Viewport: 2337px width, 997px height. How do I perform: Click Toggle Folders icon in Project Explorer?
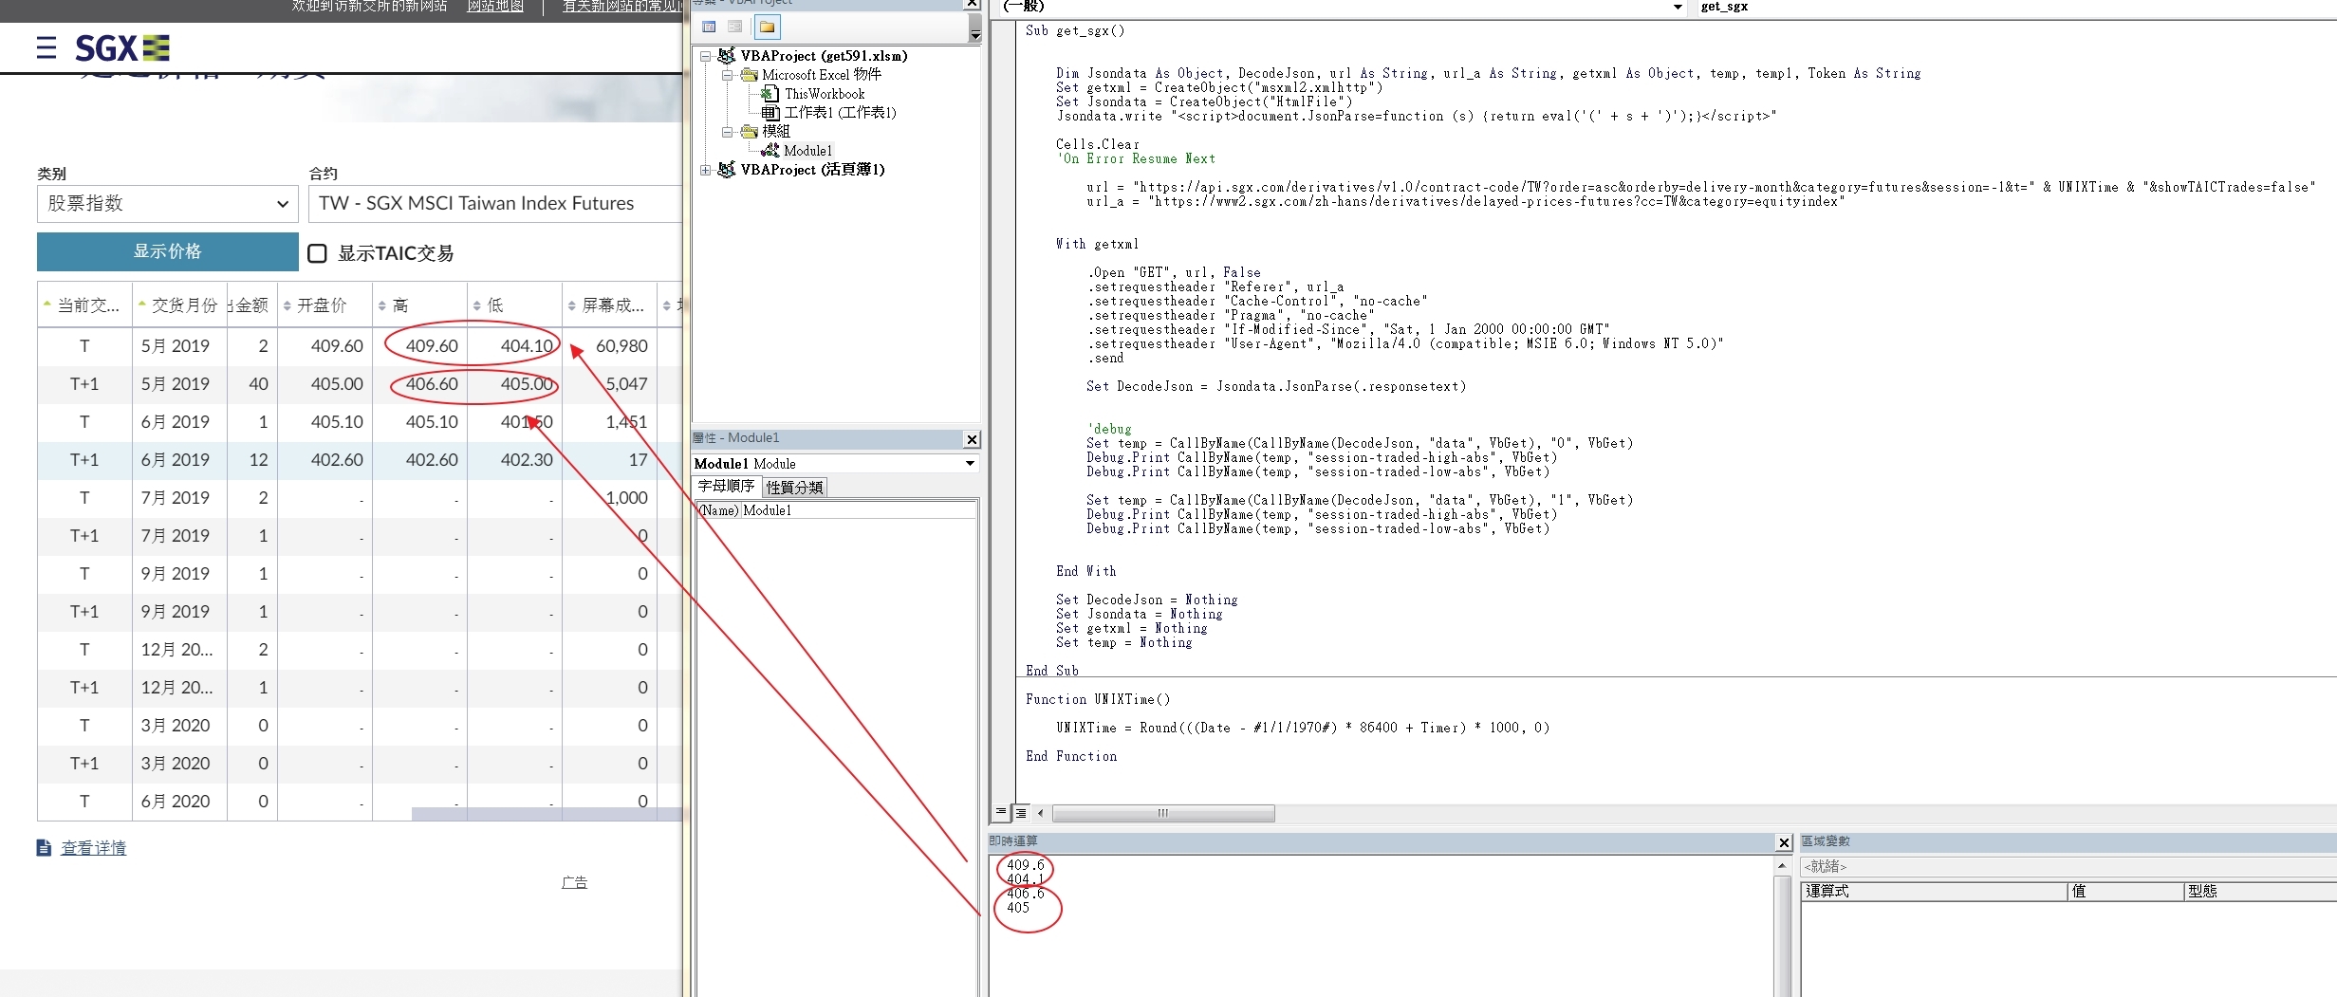(x=767, y=27)
